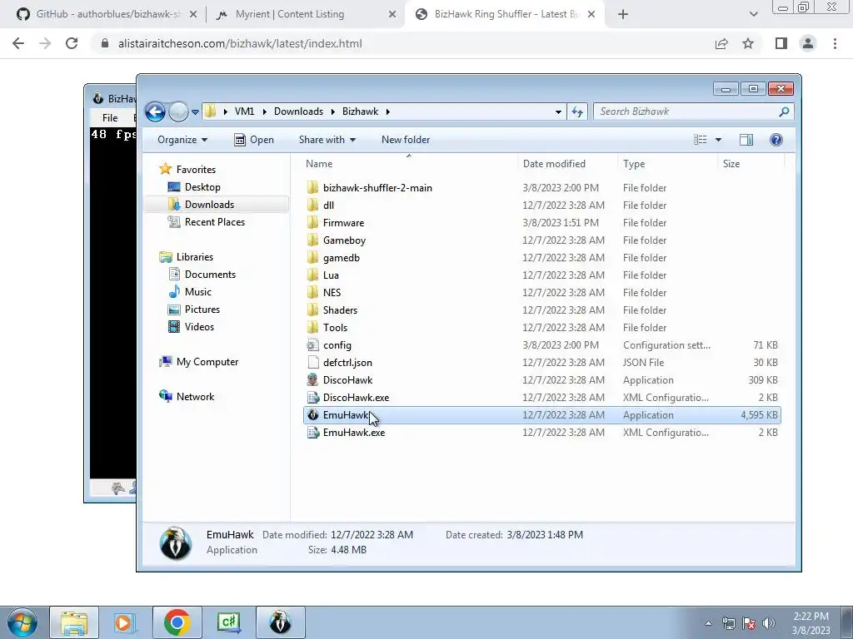Open Chrome from the taskbar
This screenshot has height=639, width=853.
[x=177, y=622]
